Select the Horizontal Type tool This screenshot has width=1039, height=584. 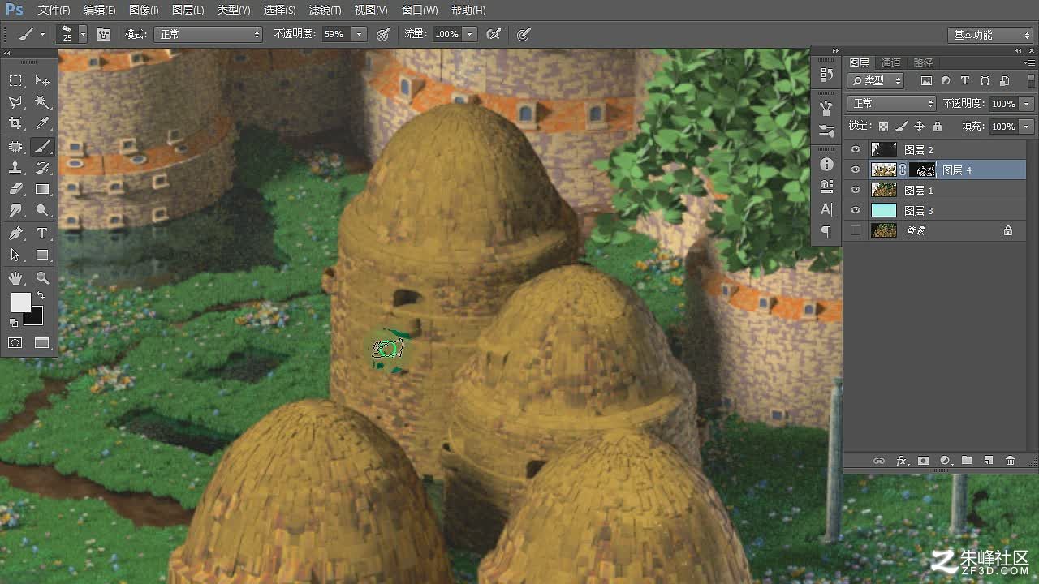(x=42, y=234)
